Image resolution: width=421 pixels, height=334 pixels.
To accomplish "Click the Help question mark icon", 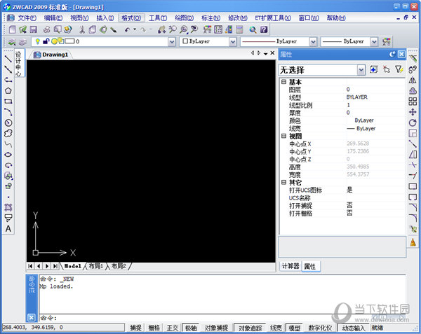I will pyautogui.click(x=264, y=29).
